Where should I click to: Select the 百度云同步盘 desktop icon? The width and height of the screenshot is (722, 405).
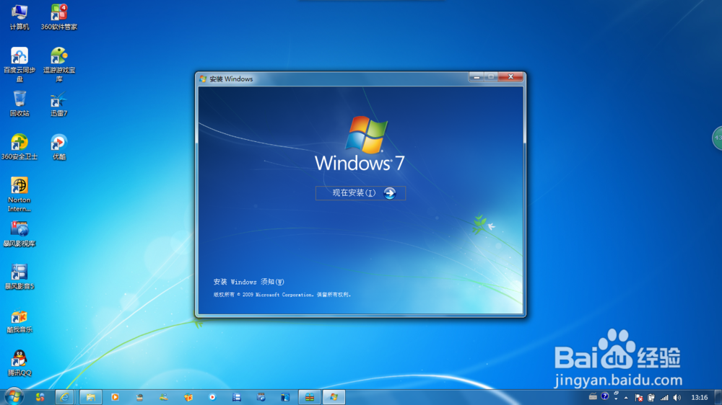click(19, 64)
